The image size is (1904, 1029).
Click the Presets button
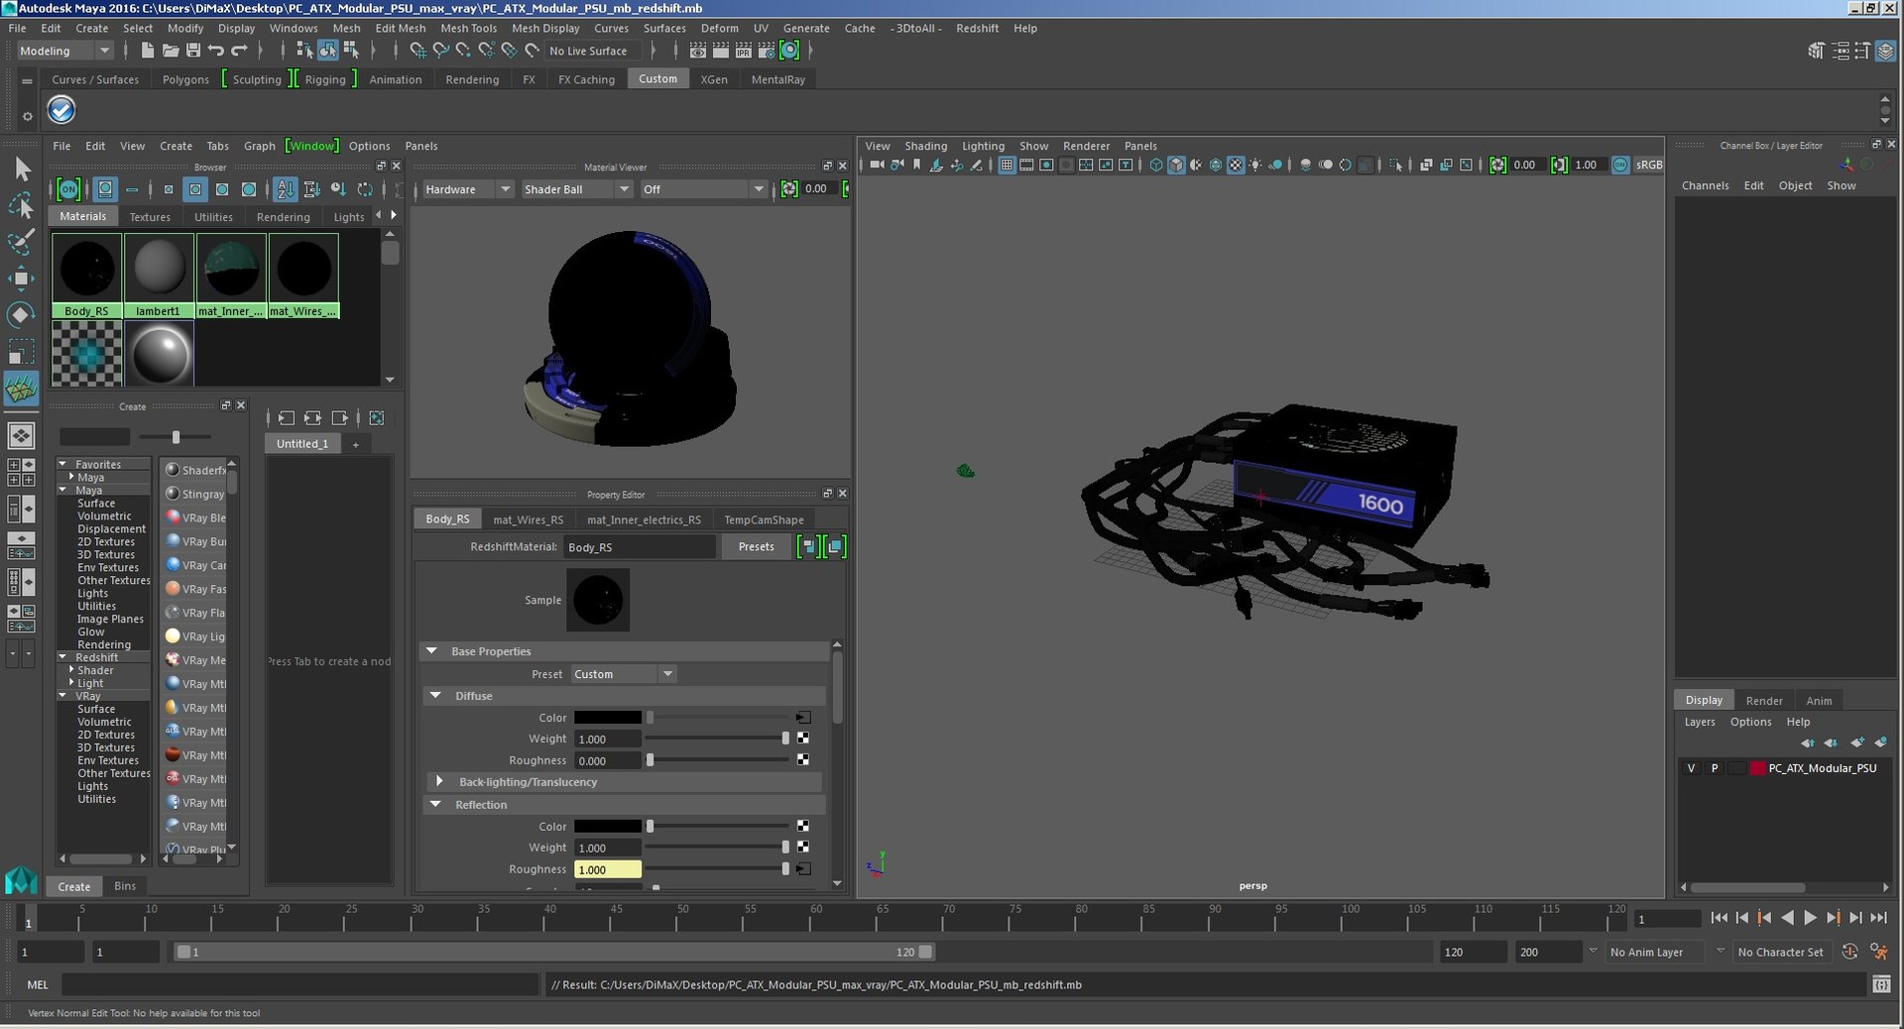click(756, 547)
